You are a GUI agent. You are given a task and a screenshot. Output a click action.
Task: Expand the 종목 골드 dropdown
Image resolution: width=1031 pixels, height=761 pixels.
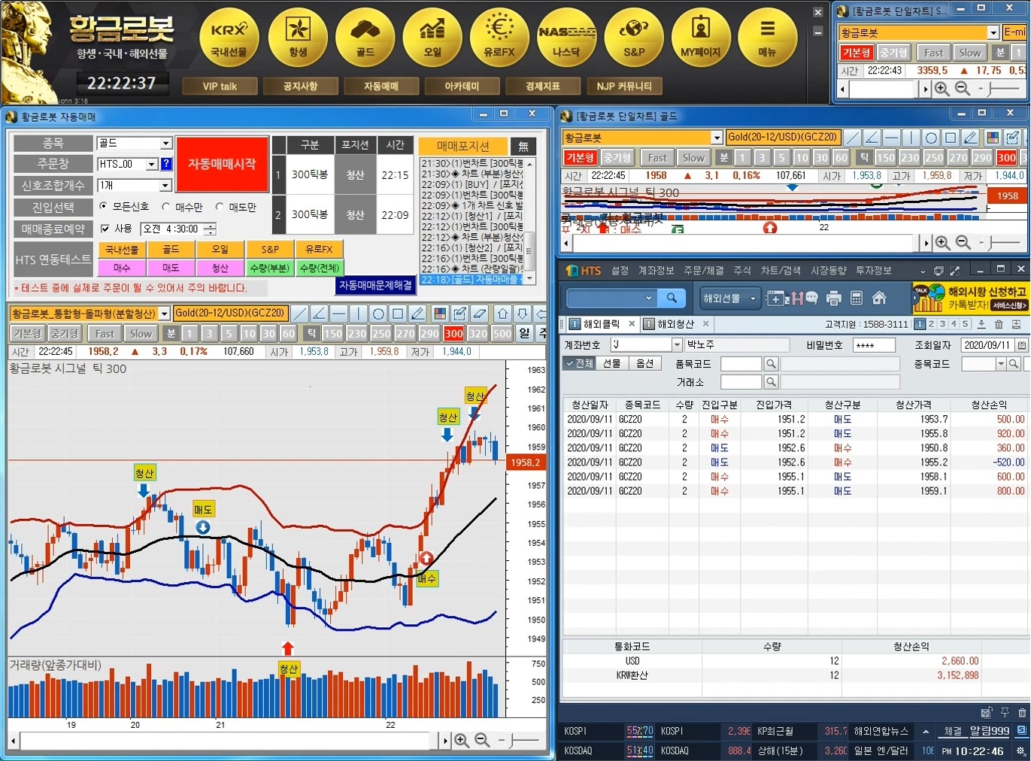165,143
